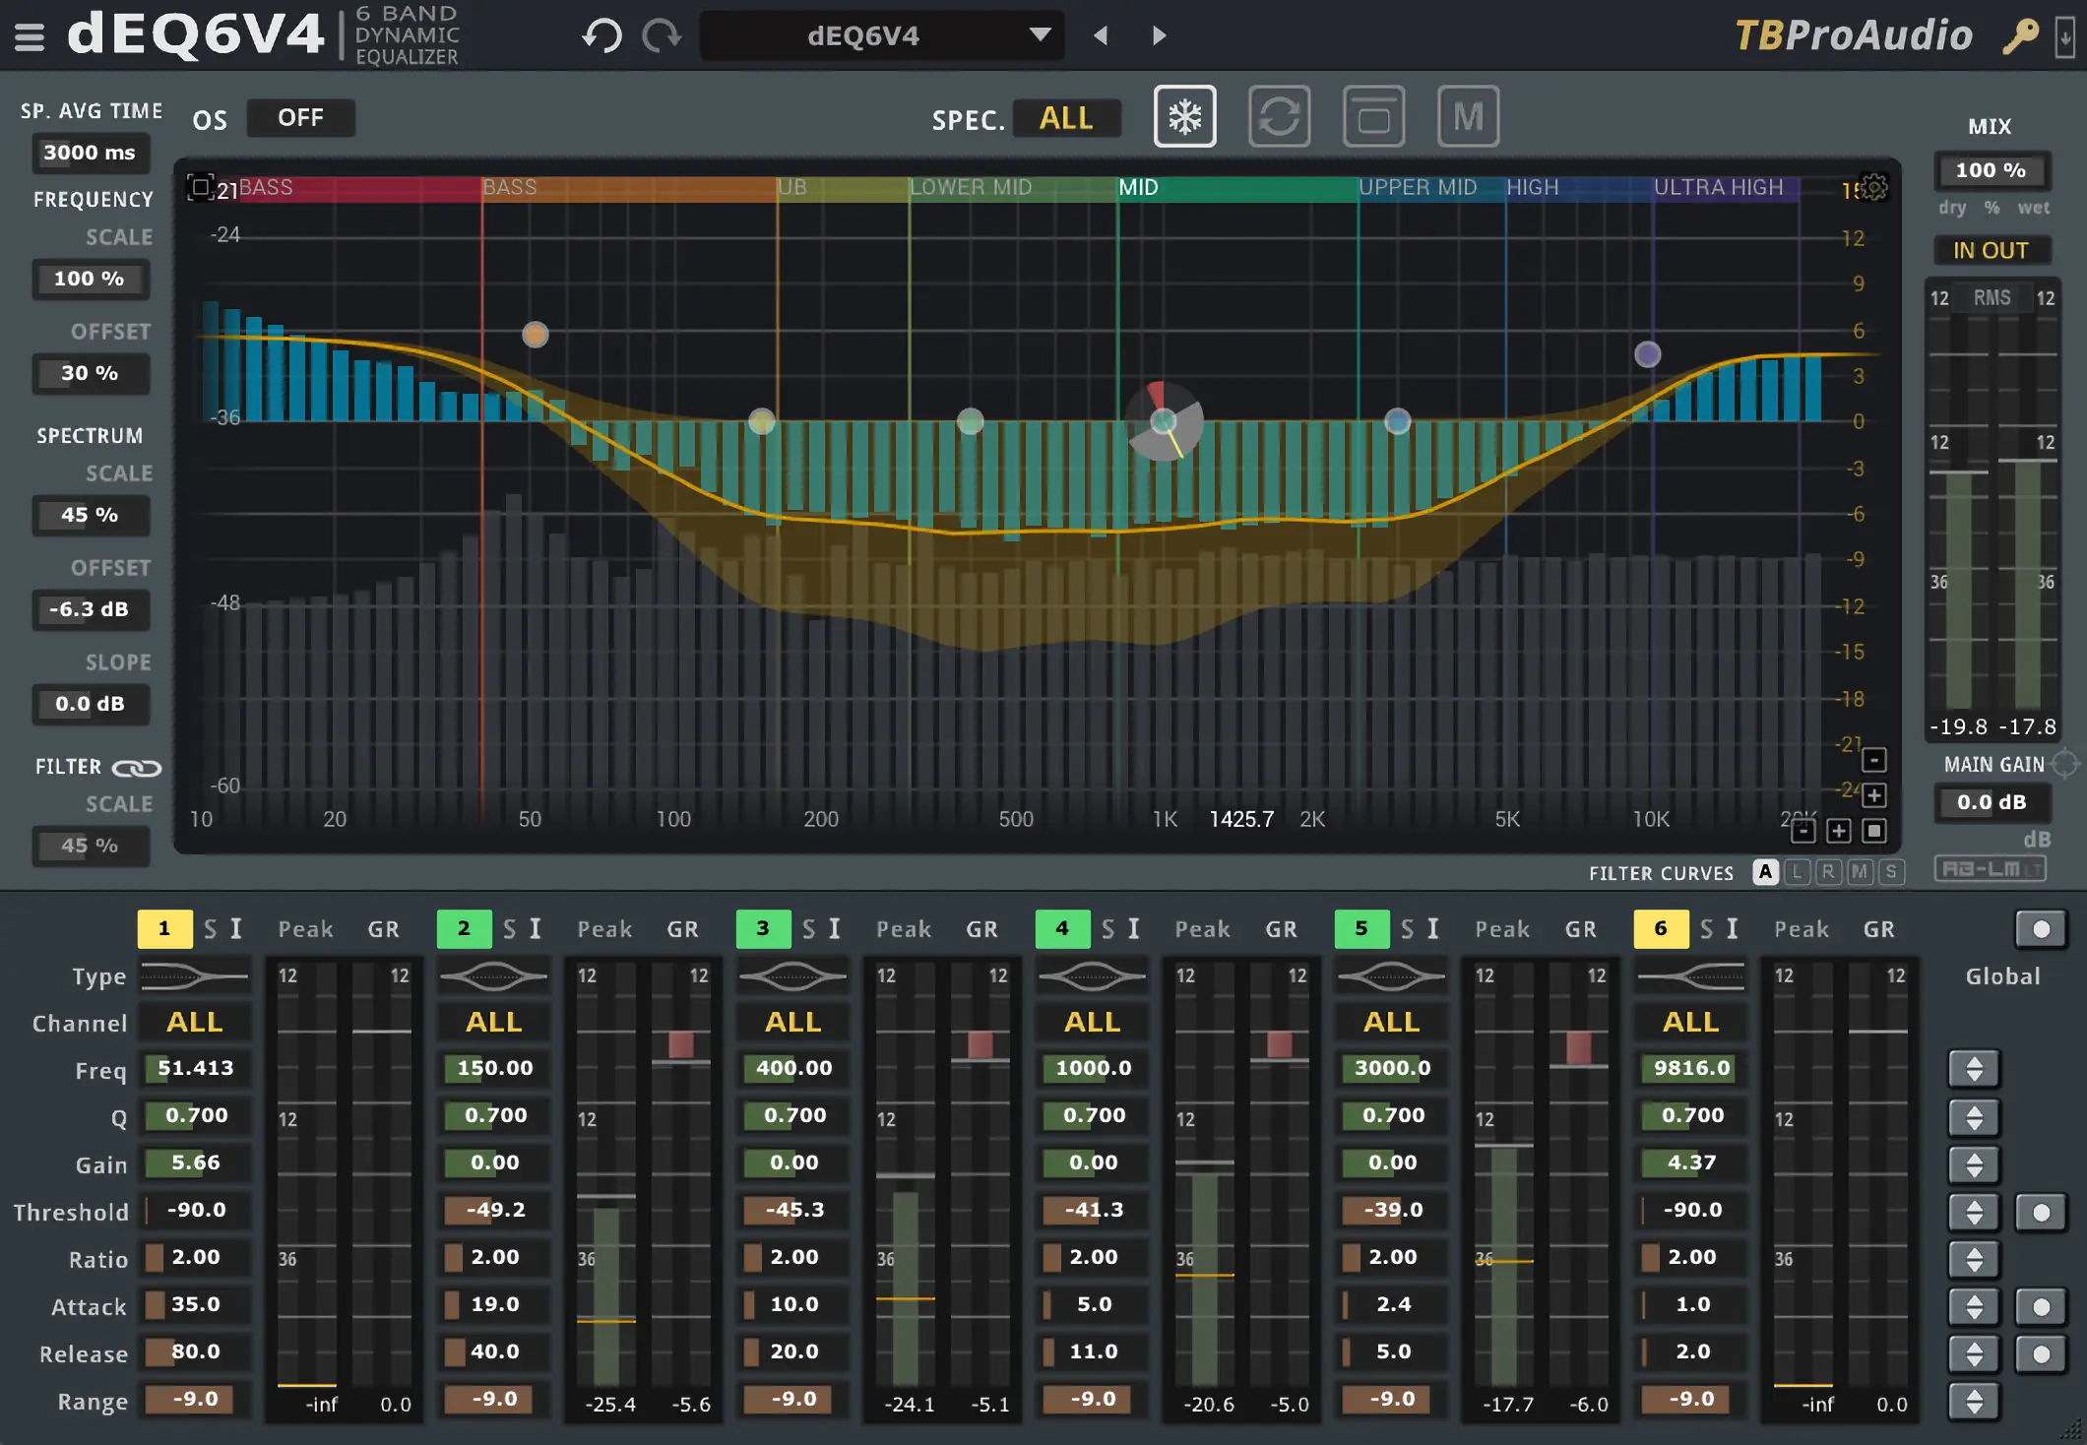Click MAIN GAIN 0.0 dB field
Screen dimensions: 2087x1445
(x=1992, y=802)
